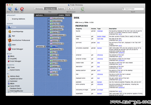Expand the internet location files node
The height and width of the screenshot is (105, 151).
click(x=66, y=61)
